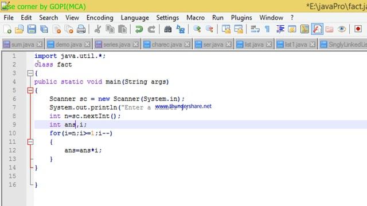Screen dimensions: 367x206
Task: Close the sum.java tab
Action: pos(40,45)
